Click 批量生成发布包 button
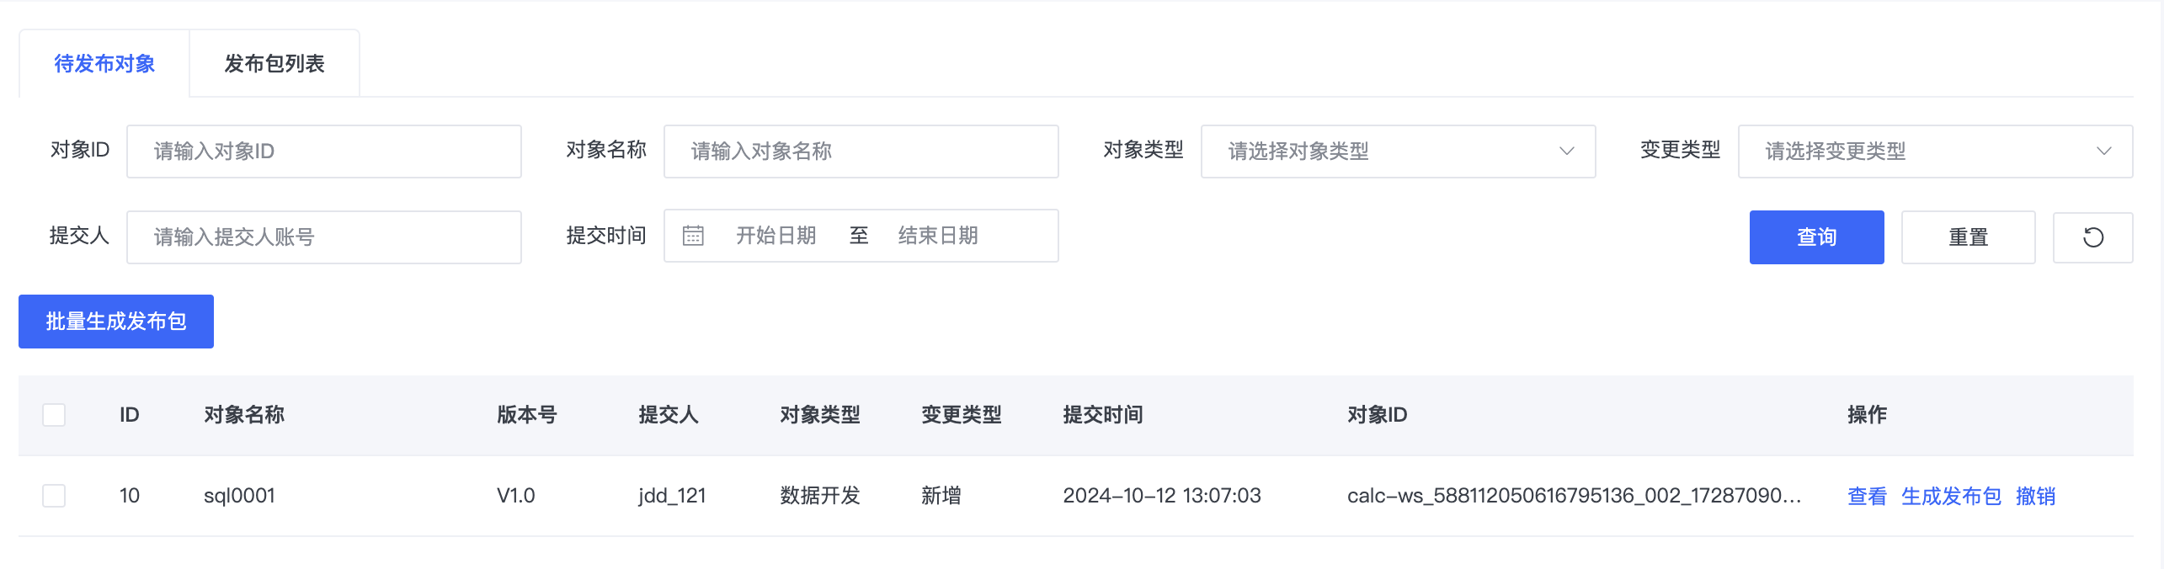Viewport: 2164px width, 569px height. tap(116, 322)
